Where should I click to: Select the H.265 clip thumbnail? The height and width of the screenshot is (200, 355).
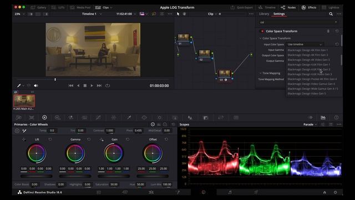24,101
